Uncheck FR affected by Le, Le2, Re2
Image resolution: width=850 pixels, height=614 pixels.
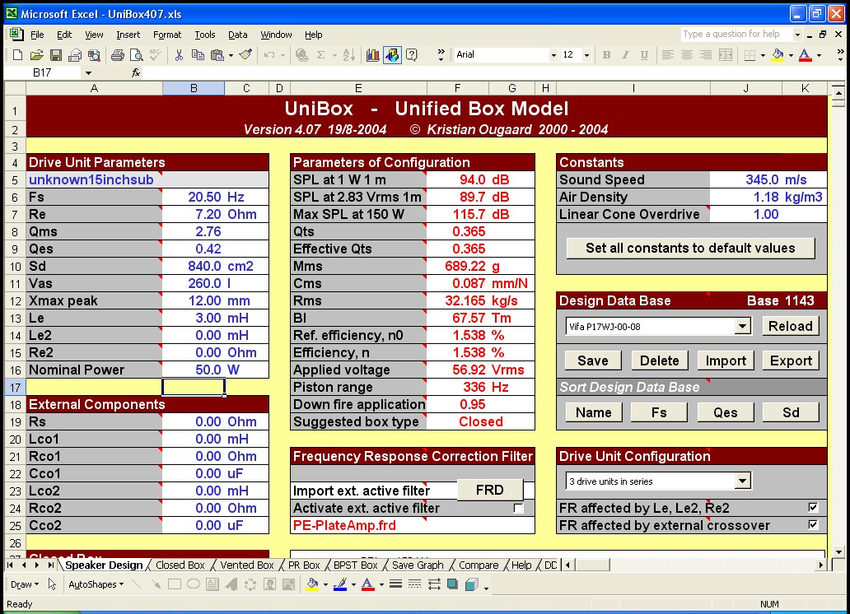click(813, 507)
